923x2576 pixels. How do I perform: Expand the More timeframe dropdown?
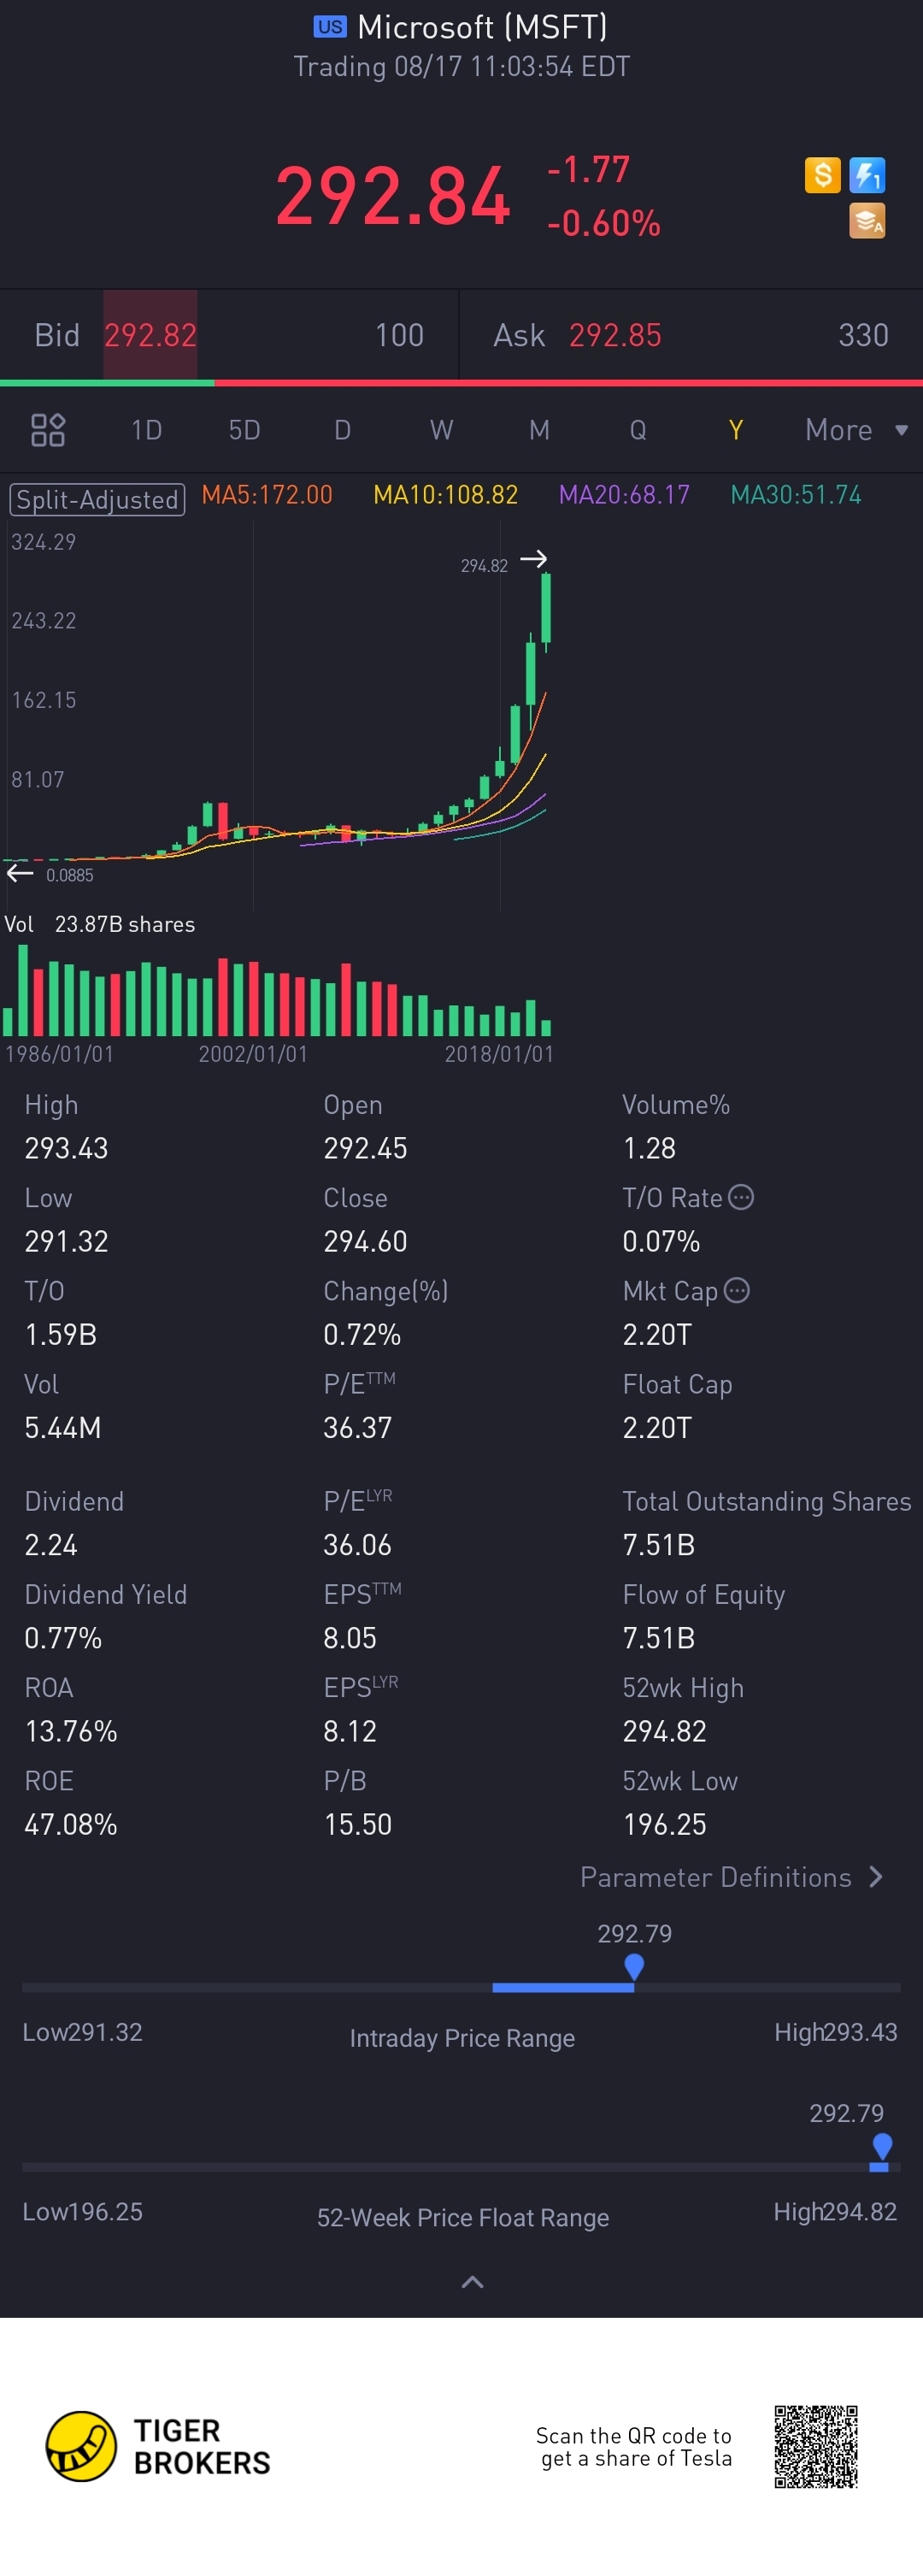point(856,430)
